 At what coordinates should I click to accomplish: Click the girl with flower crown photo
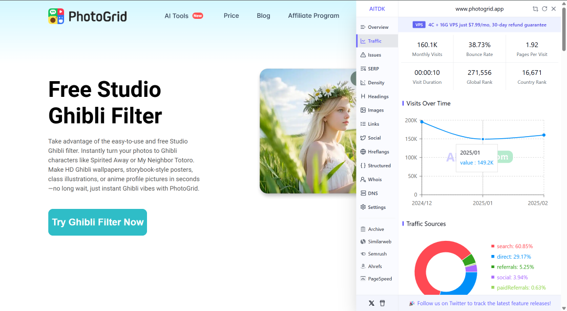point(308,131)
